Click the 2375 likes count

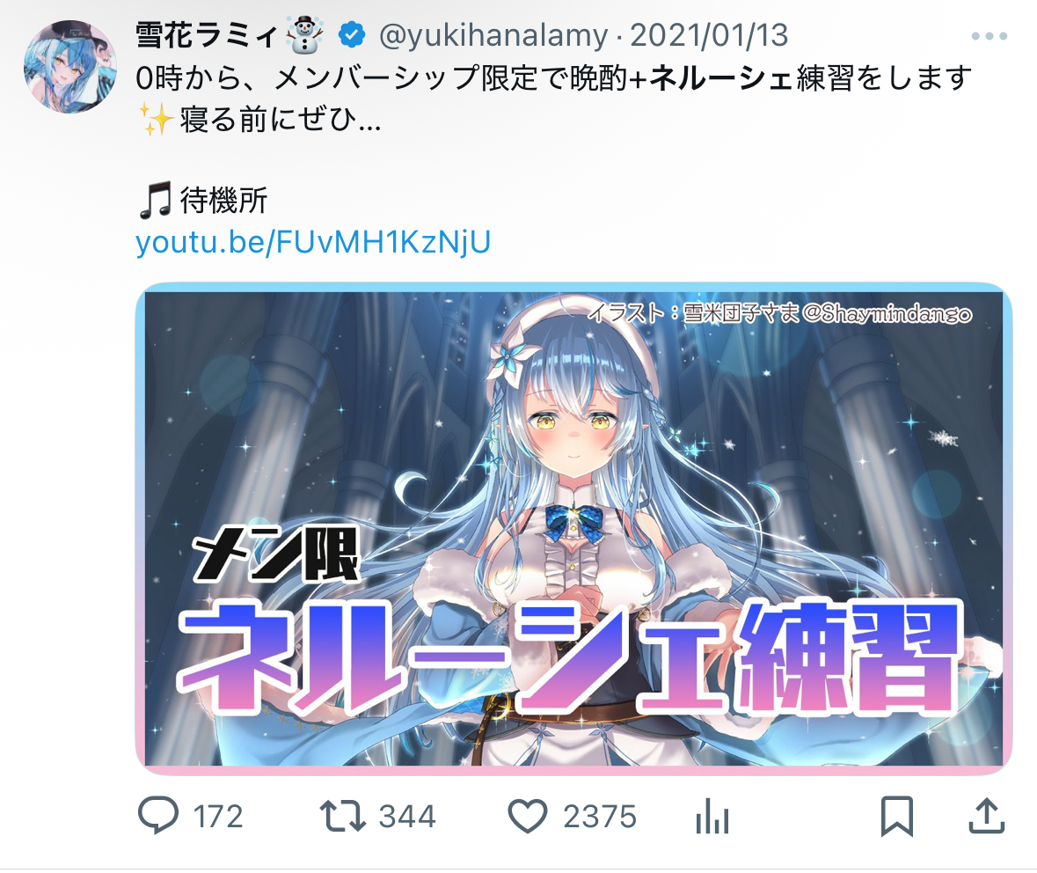pos(600,816)
